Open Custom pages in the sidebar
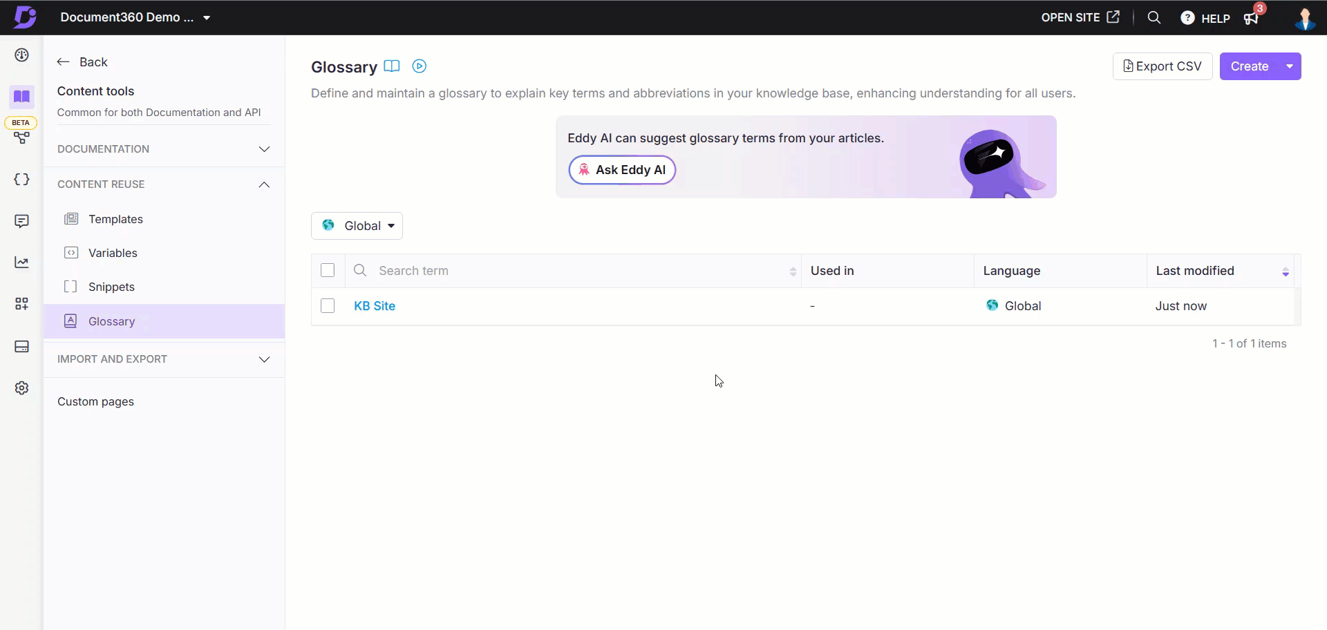Viewport: 1327px width, 630px height. click(95, 402)
